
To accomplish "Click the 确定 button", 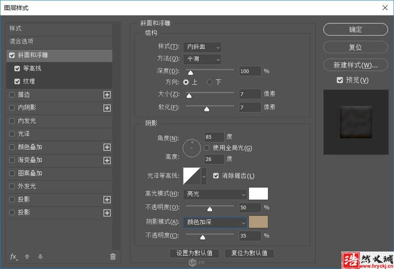I will pos(355,30).
